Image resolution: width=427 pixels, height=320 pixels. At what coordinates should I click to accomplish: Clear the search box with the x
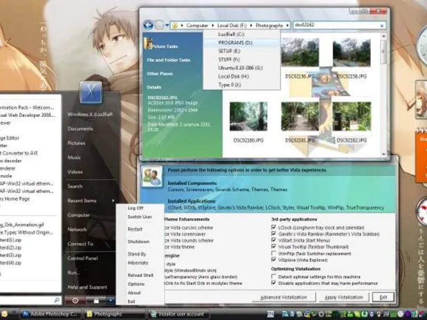[x=382, y=26]
